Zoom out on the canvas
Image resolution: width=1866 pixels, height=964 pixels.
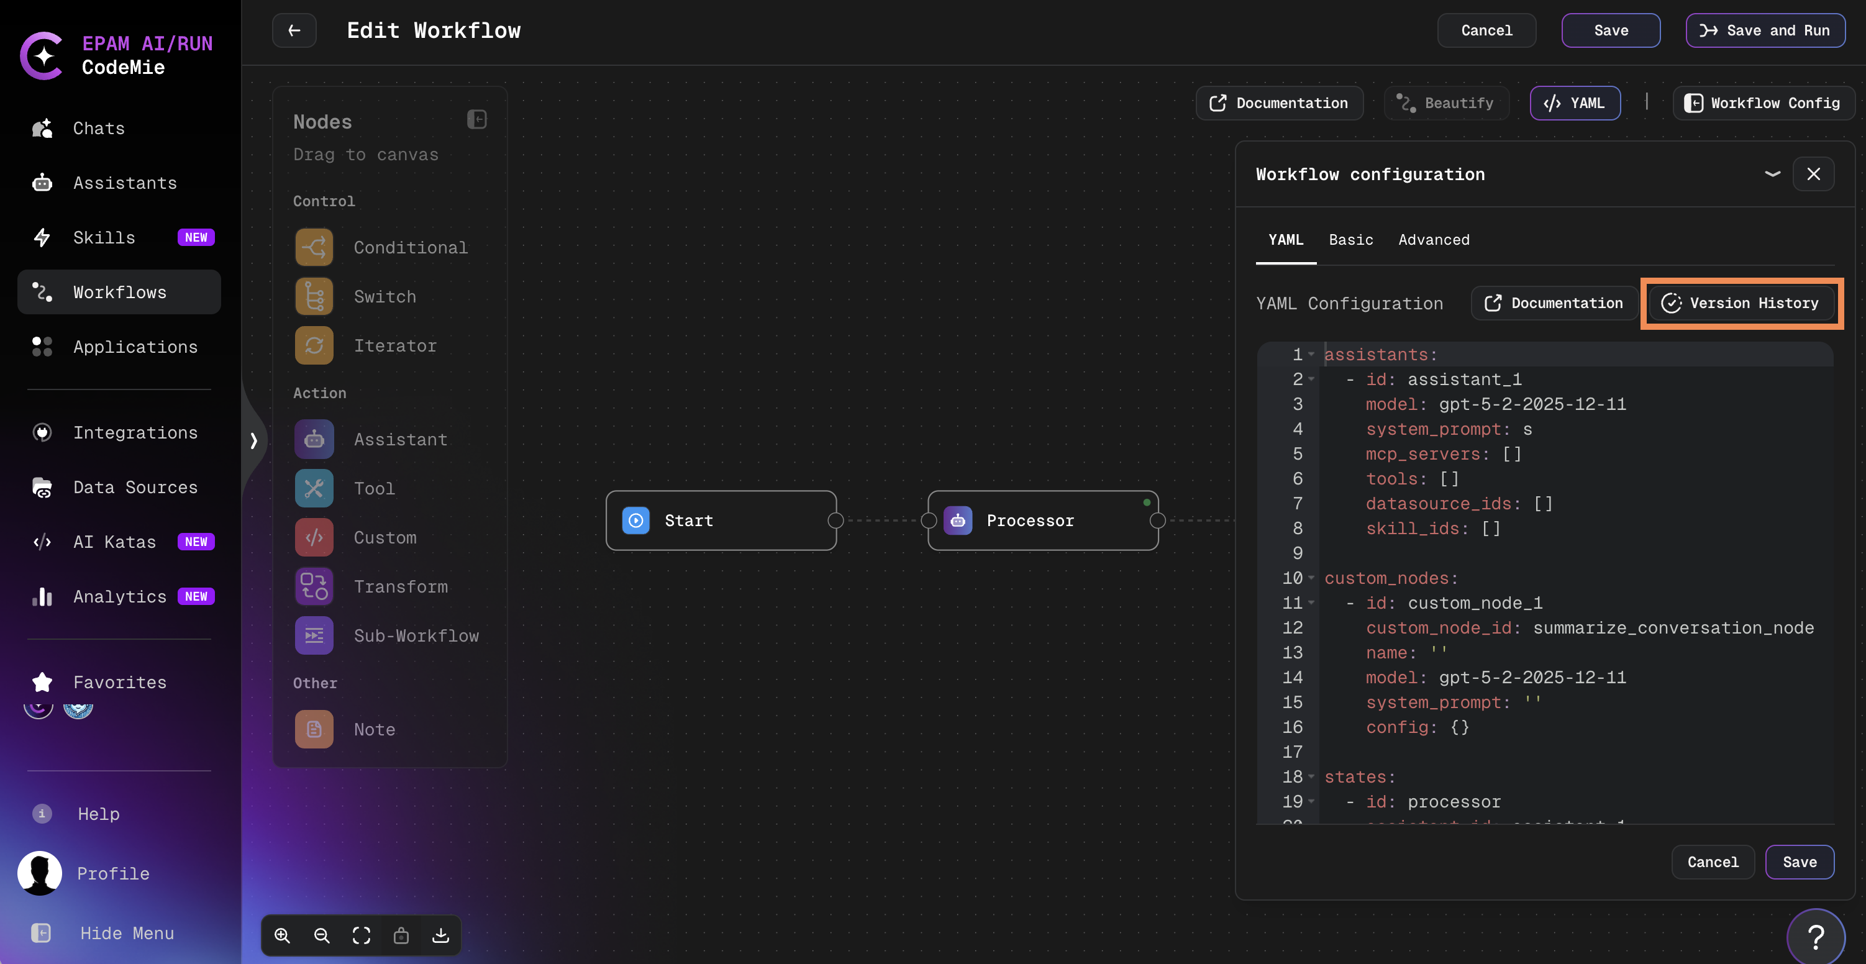[x=322, y=936]
